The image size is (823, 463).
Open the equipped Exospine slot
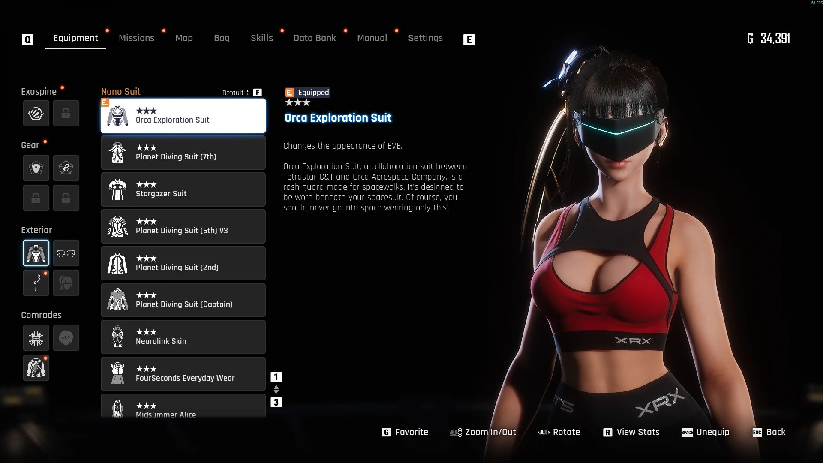point(36,114)
